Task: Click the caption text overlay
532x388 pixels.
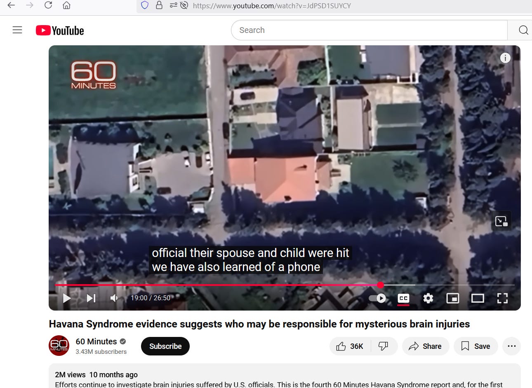Action: tap(250, 260)
